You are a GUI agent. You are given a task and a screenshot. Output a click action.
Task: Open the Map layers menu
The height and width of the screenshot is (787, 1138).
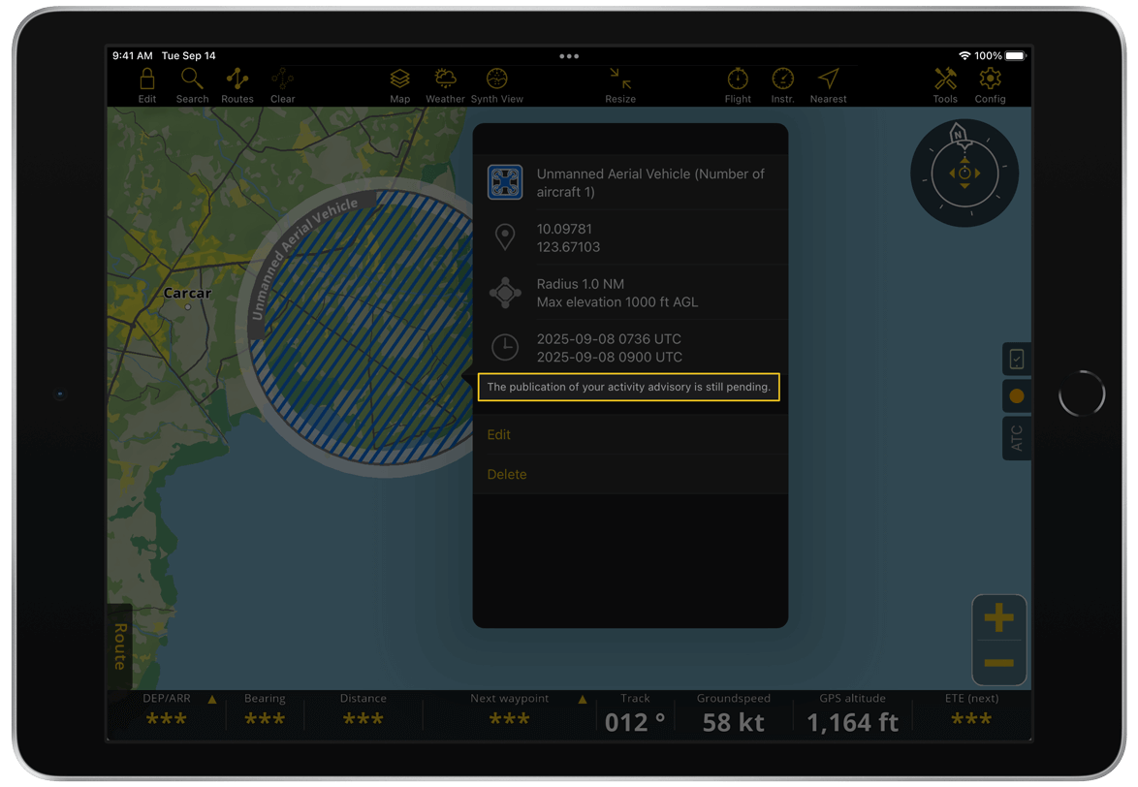[400, 85]
